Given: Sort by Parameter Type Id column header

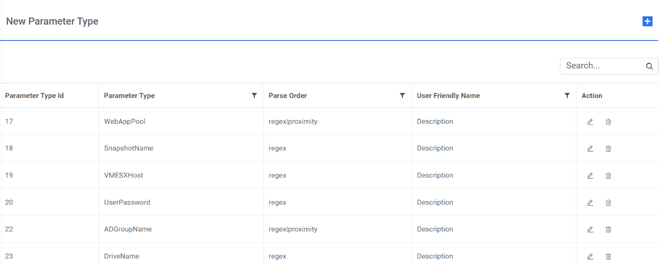Looking at the screenshot, I should click(x=35, y=96).
